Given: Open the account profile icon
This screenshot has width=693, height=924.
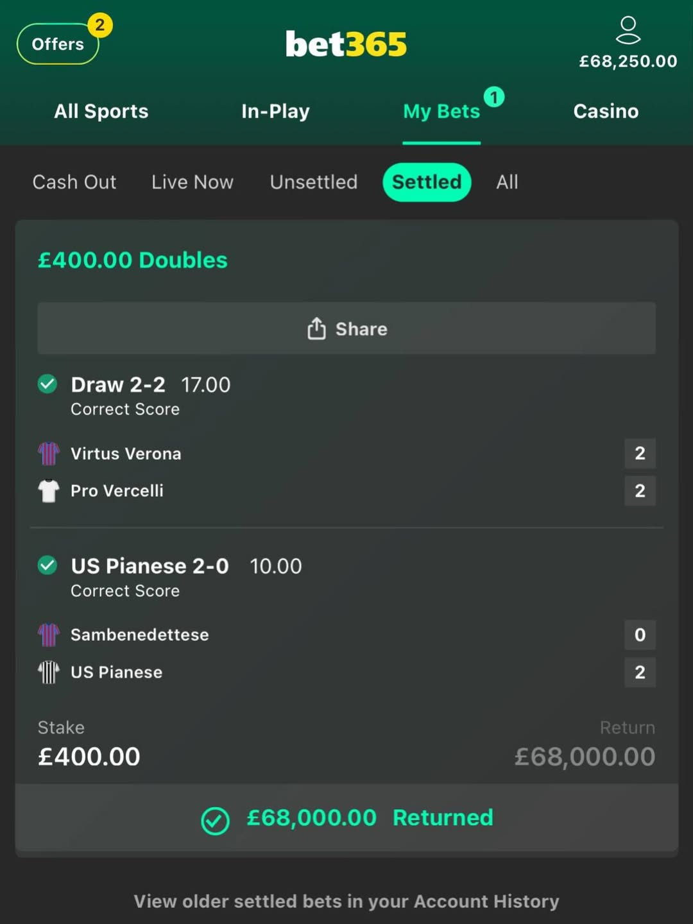Looking at the screenshot, I should (628, 31).
